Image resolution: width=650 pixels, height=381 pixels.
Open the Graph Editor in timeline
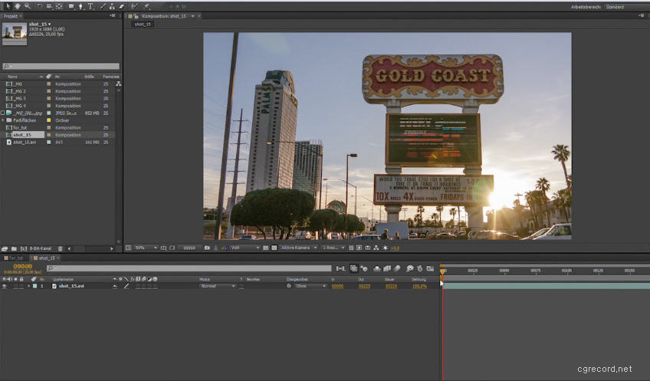(430, 268)
